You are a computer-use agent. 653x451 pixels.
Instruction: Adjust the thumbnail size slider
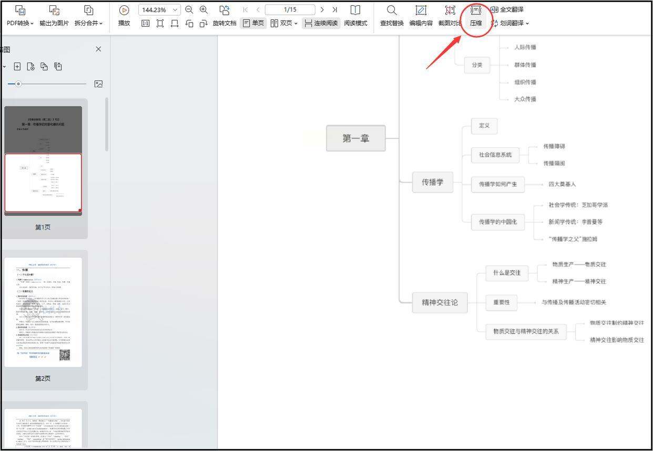pos(19,84)
